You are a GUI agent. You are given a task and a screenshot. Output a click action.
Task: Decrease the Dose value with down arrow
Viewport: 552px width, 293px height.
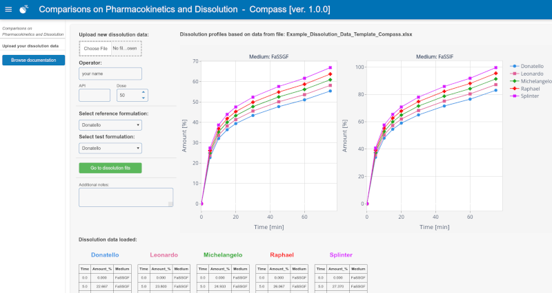[x=143, y=98]
